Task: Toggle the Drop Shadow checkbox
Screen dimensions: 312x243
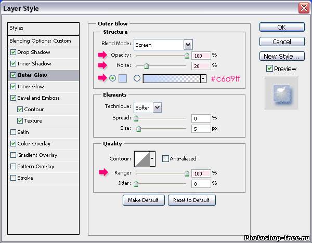Action: coord(13,52)
